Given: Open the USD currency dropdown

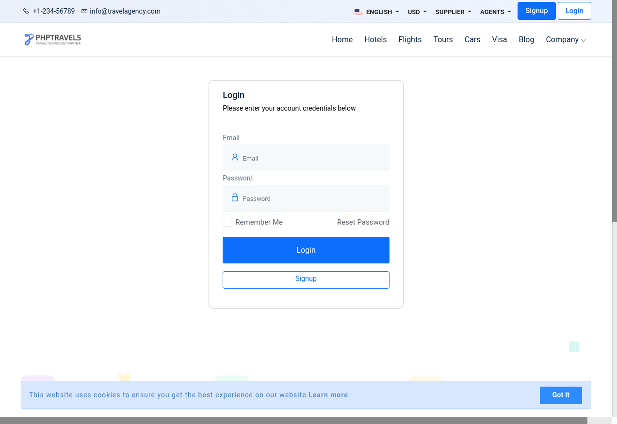Looking at the screenshot, I should 417,12.
